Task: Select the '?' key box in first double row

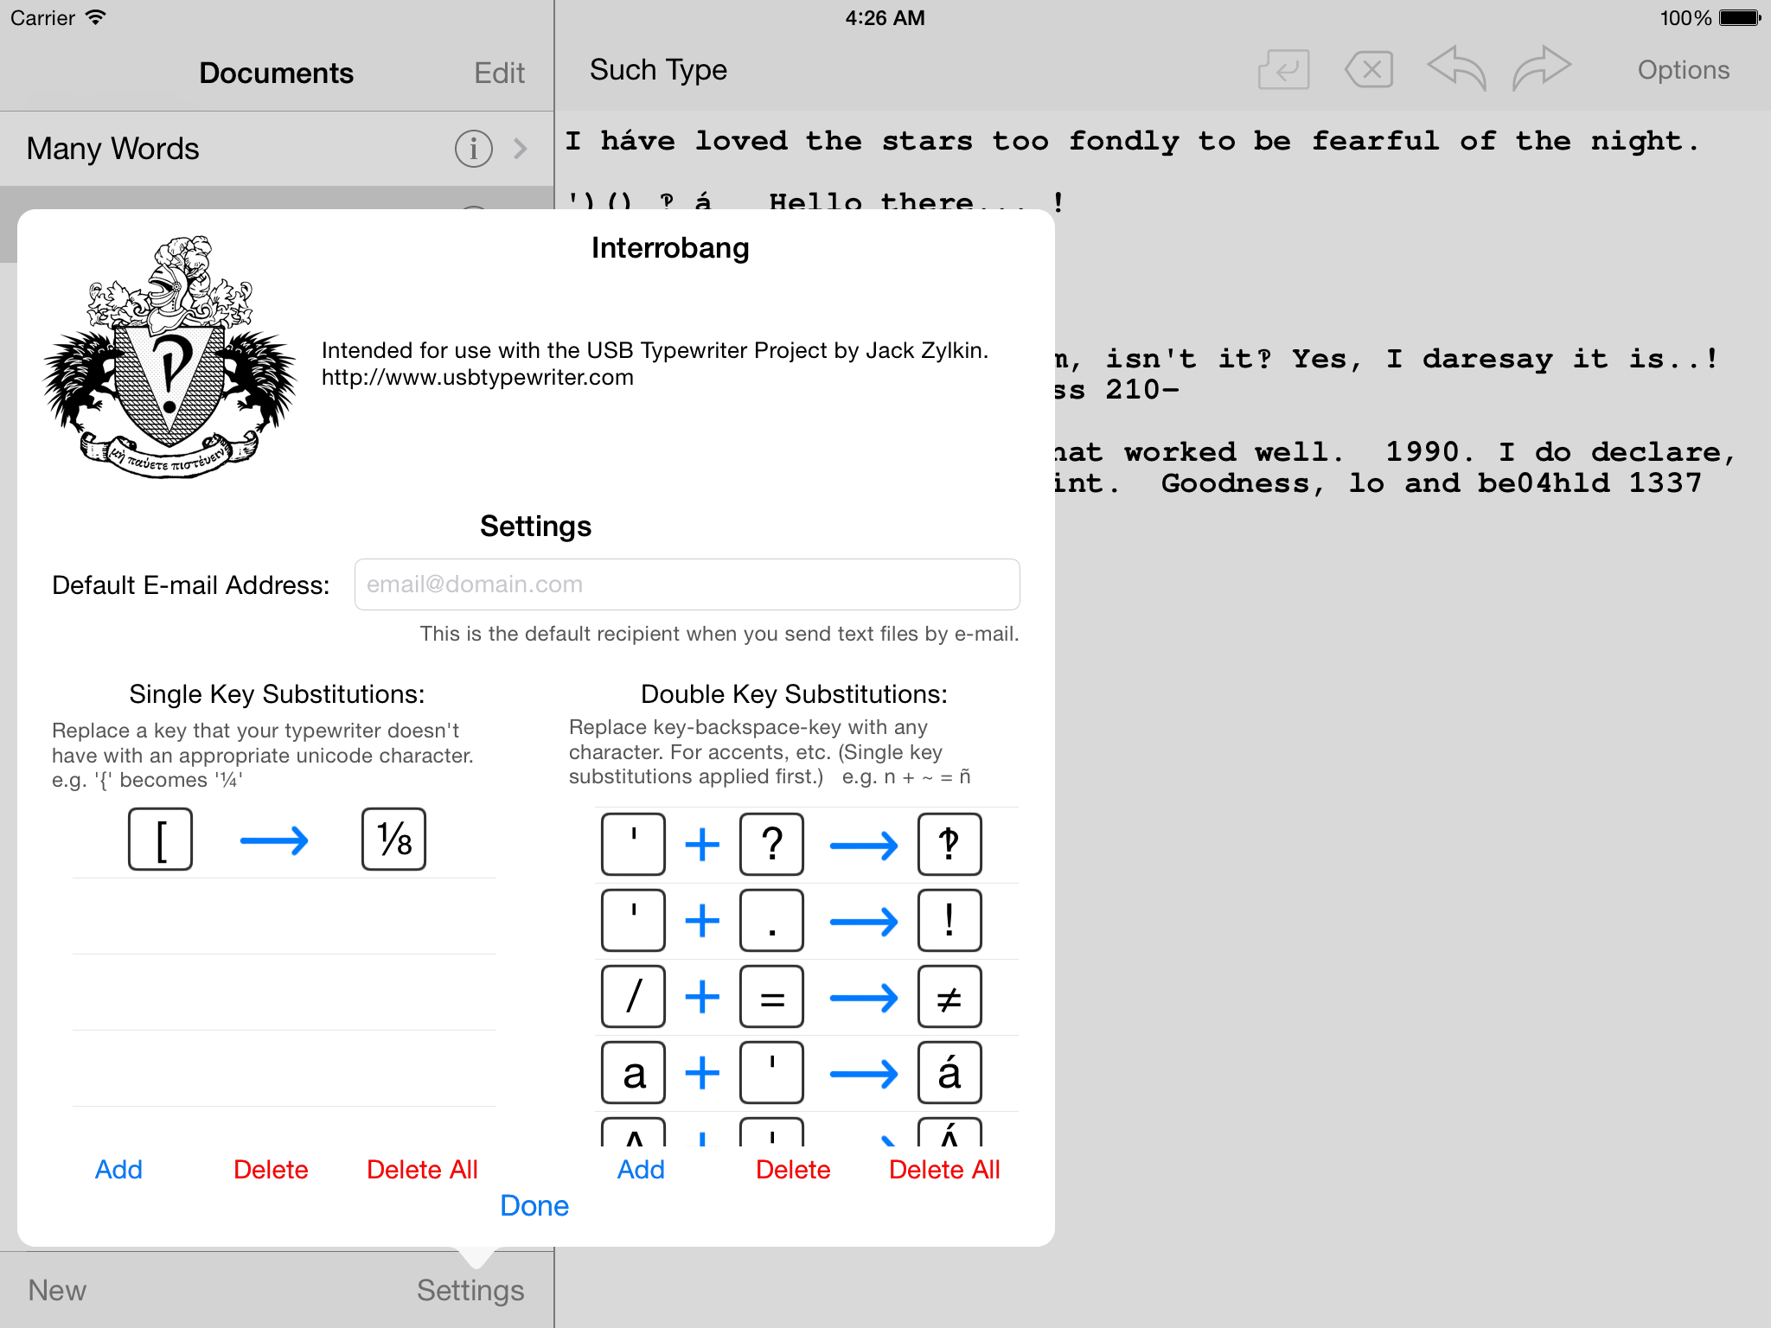Action: coord(771,845)
